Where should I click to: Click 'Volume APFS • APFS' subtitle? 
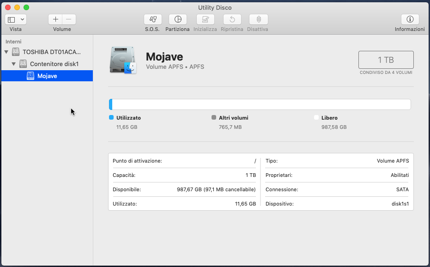175,67
